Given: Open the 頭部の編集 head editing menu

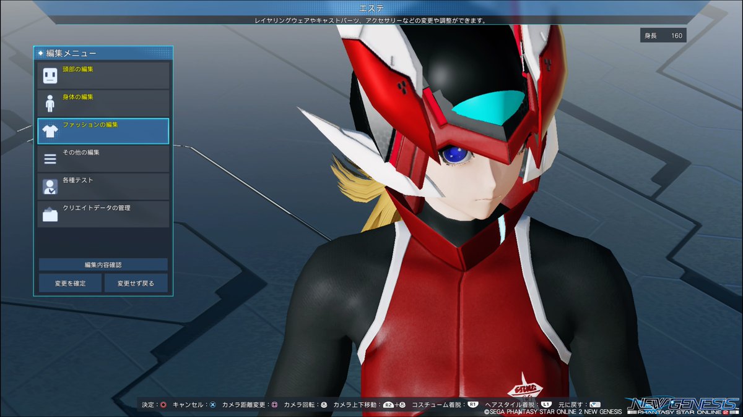Looking at the screenshot, I should [x=103, y=75].
